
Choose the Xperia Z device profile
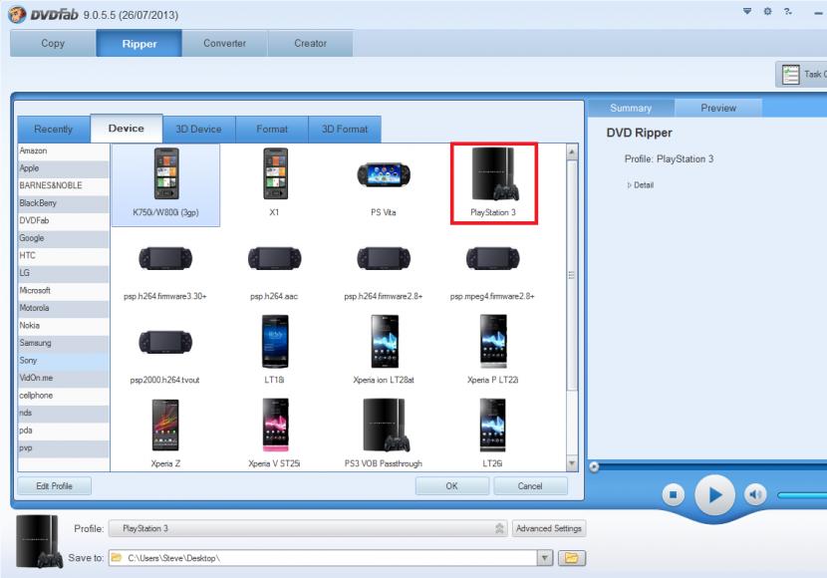pyautogui.click(x=165, y=433)
